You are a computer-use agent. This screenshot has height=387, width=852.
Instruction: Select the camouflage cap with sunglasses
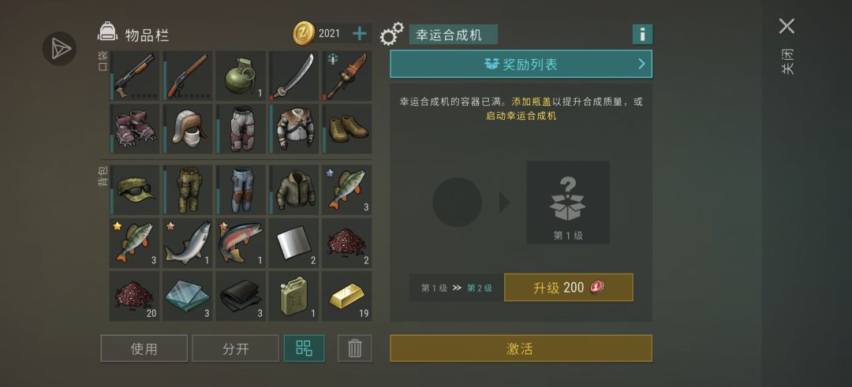135,189
